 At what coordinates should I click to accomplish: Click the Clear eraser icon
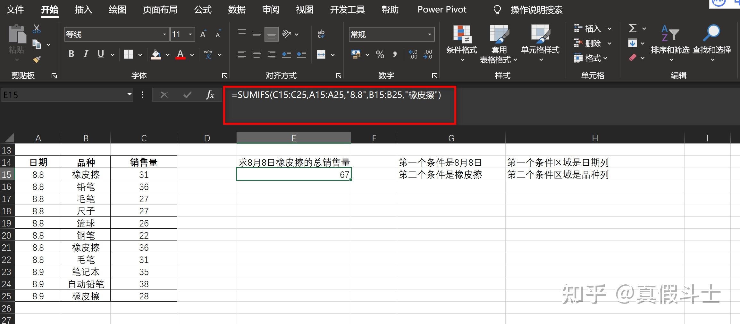tap(633, 58)
